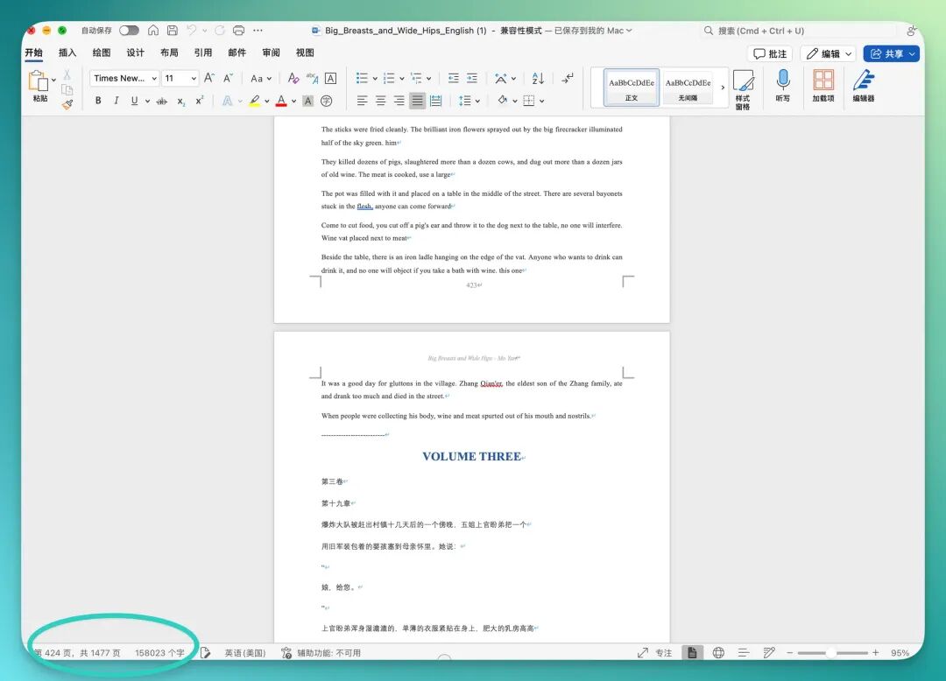
Task: Center align text
Action: click(x=381, y=101)
